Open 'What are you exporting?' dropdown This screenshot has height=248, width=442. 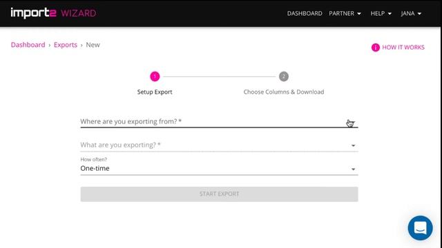point(219,145)
